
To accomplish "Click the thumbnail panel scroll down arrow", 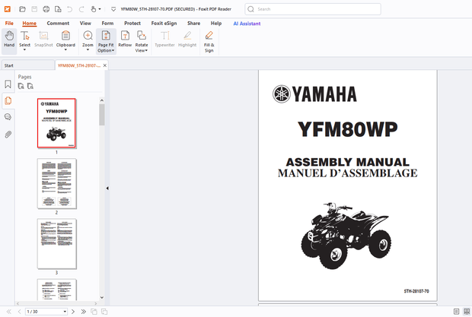I will pos(102,297).
